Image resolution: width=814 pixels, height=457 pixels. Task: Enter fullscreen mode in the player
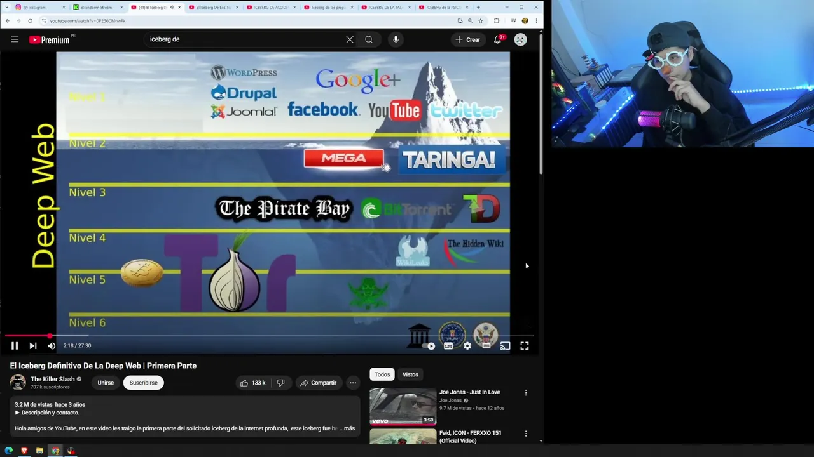525,346
